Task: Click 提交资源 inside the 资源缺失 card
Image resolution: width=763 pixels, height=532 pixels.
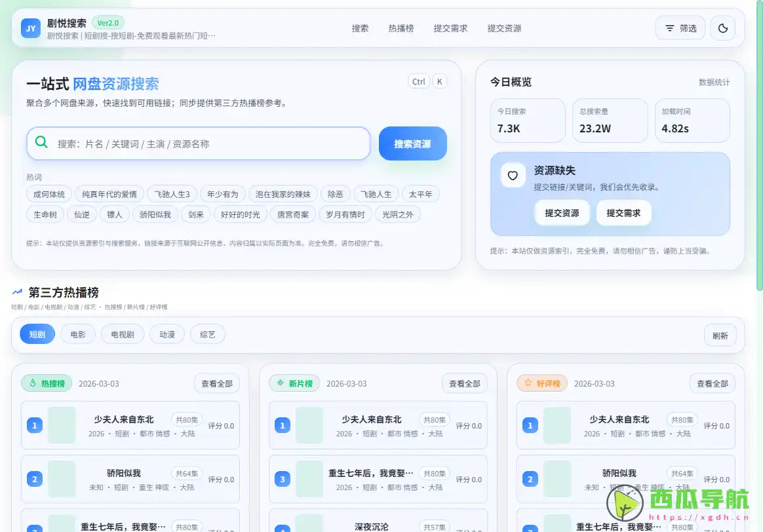Action: click(x=562, y=213)
